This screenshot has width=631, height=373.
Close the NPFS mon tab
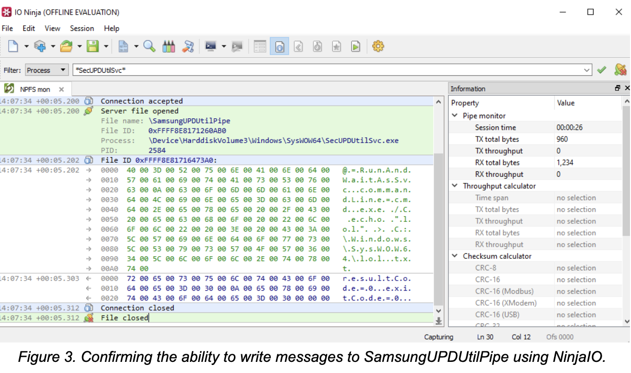tap(61, 89)
